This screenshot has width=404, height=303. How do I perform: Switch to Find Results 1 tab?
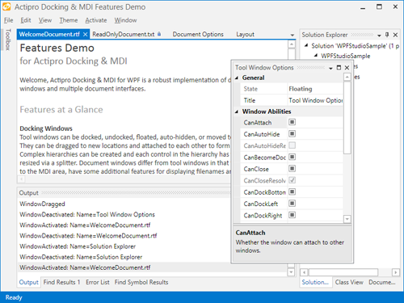click(61, 282)
